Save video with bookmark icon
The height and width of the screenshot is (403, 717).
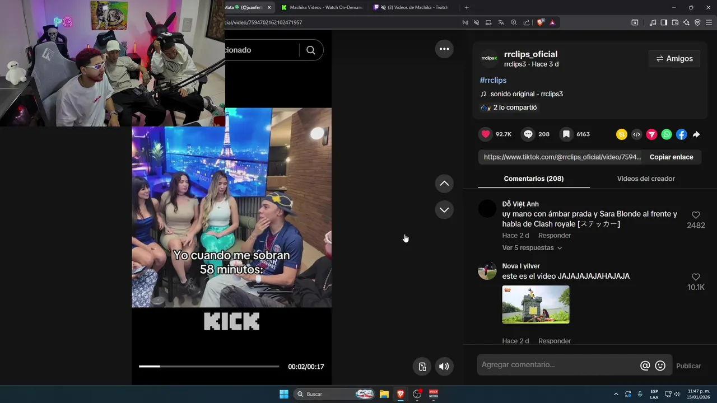tap(566, 134)
